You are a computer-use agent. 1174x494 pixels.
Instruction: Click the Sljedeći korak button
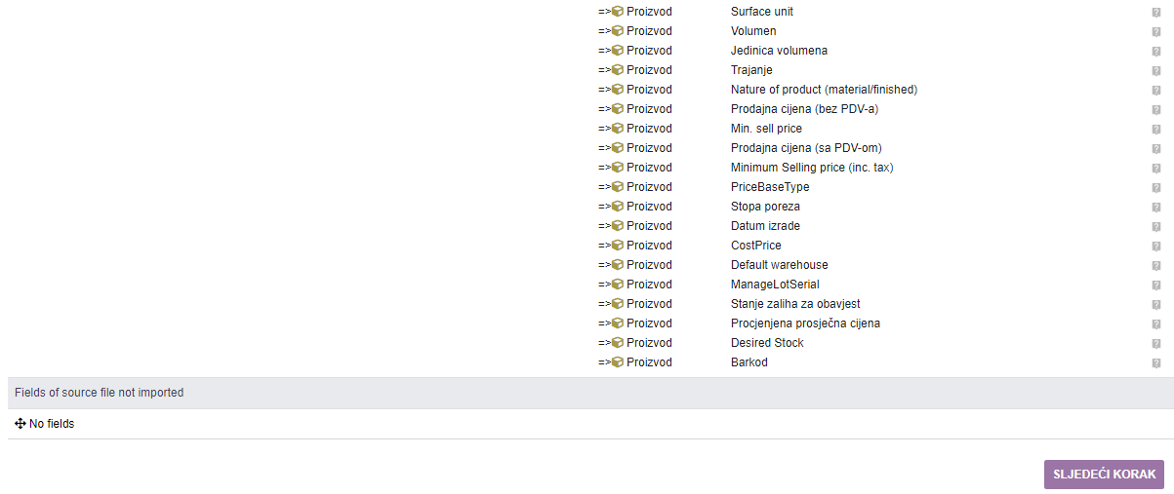click(x=1104, y=474)
